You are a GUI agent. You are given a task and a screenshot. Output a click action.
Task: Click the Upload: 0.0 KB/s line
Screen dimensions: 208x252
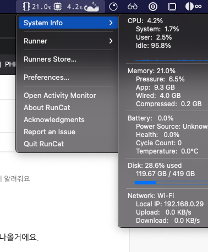(x=163, y=212)
